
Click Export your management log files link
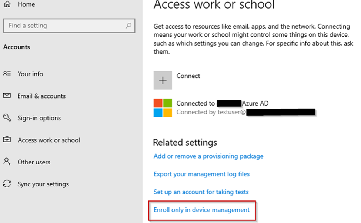coord(201,174)
